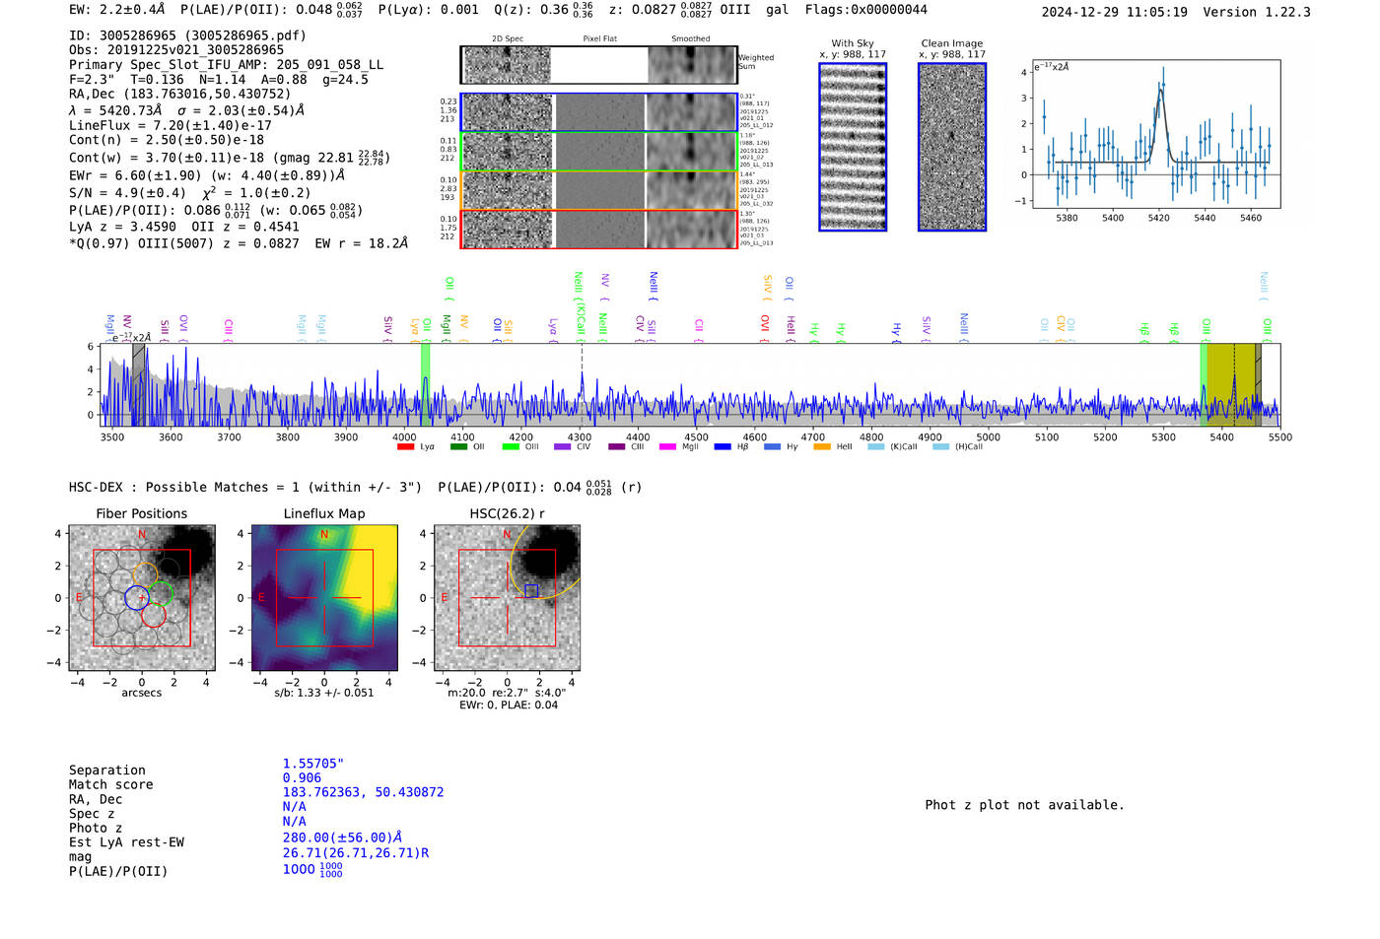Click the Flags:0x00000044 header text
Screen dimensions: 1380x939
point(865,10)
